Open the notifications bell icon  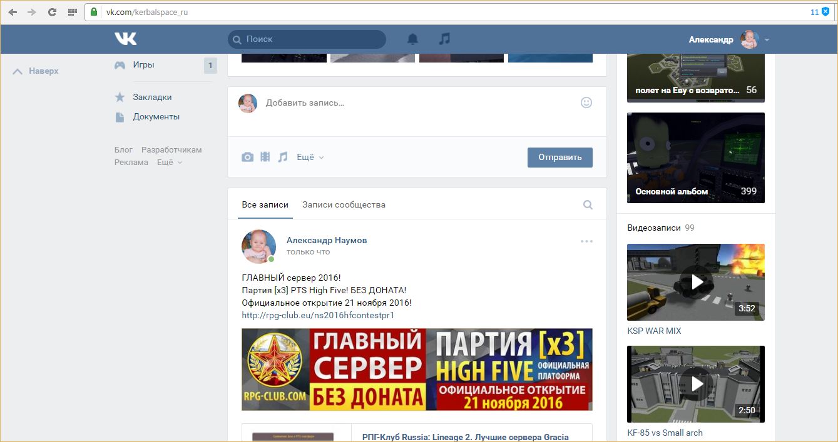(x=412, y=39)
